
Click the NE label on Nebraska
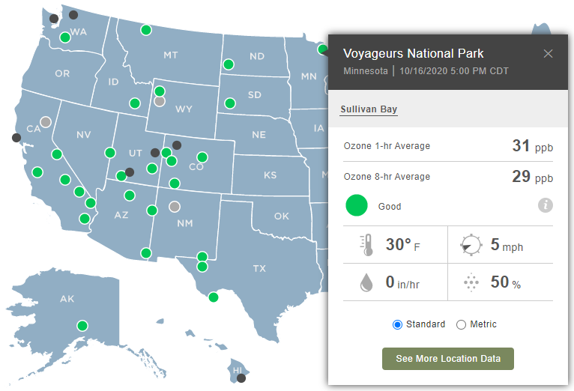pos(259,135)
